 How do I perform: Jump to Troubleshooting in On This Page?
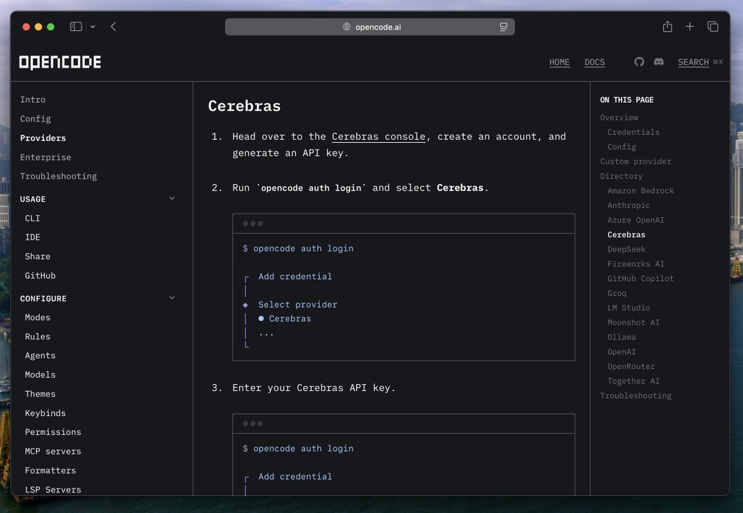click(636, 396)
